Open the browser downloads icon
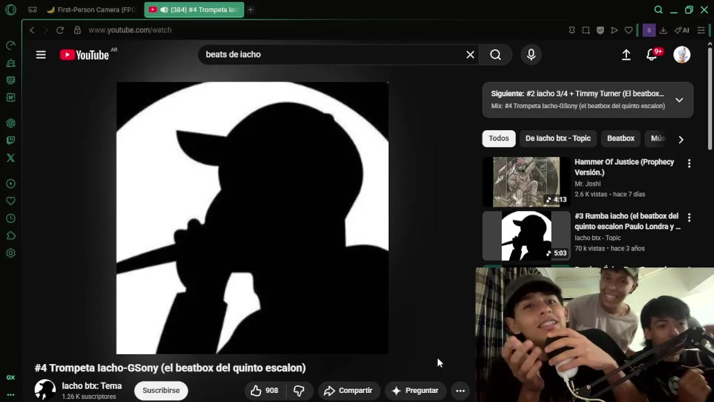Image resolution: width=714 pixels, height=402 pixels. tap(663, 30)
